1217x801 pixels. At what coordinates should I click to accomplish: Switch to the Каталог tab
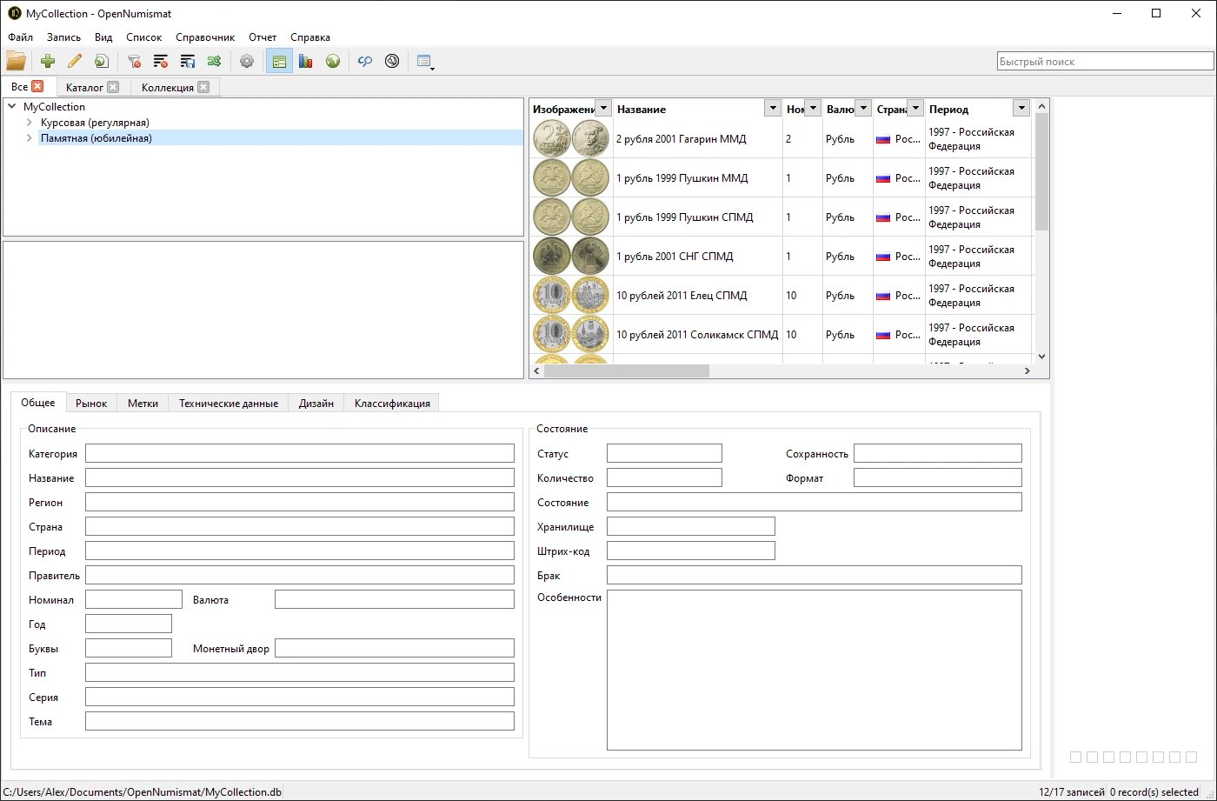(84, 88)
